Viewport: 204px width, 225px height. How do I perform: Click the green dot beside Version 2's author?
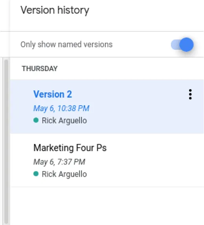pos(36,120)
